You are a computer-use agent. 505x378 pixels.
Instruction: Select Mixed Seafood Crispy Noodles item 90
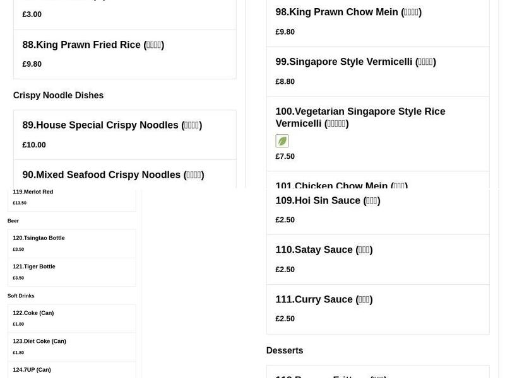pos(112,175)
